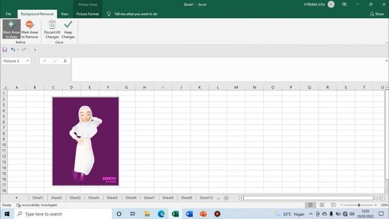Save workbook from quick access toolbar
The width and height of the screenshot is (389, 219).
coord(5,50)
